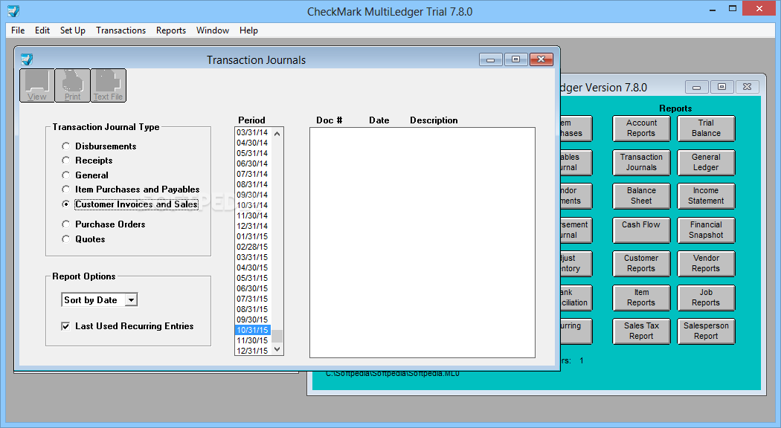Open the Reports menu
Screen dimensions: 781x428
click(171, 30)
